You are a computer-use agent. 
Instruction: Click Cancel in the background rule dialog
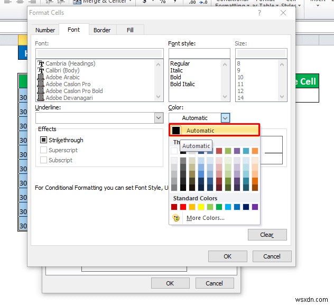click(x=215, y=283)
